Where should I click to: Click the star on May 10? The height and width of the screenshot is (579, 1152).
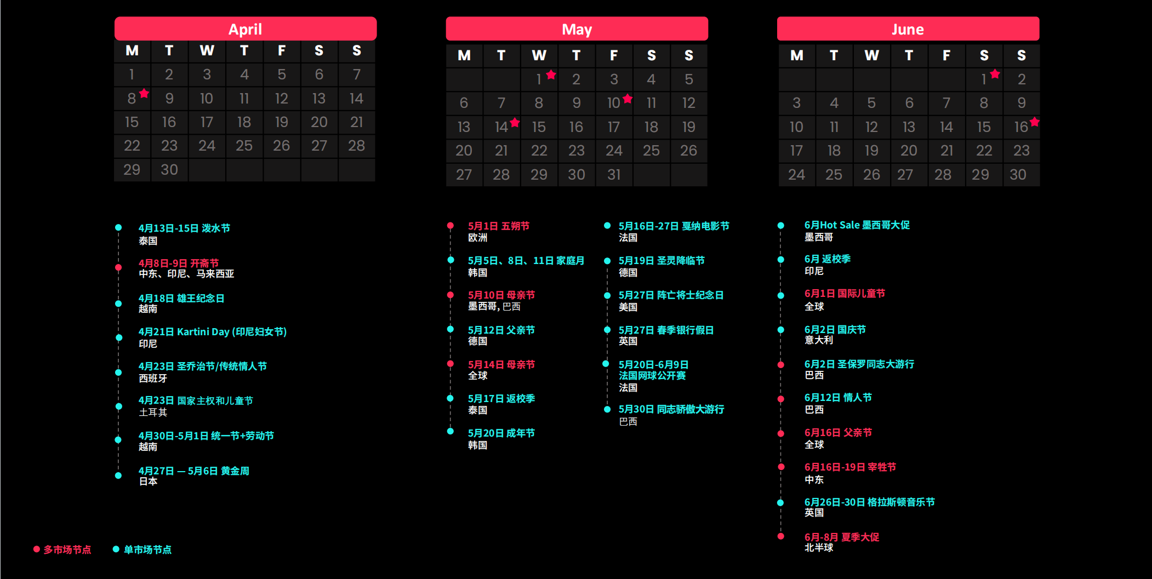click(628, 99)
